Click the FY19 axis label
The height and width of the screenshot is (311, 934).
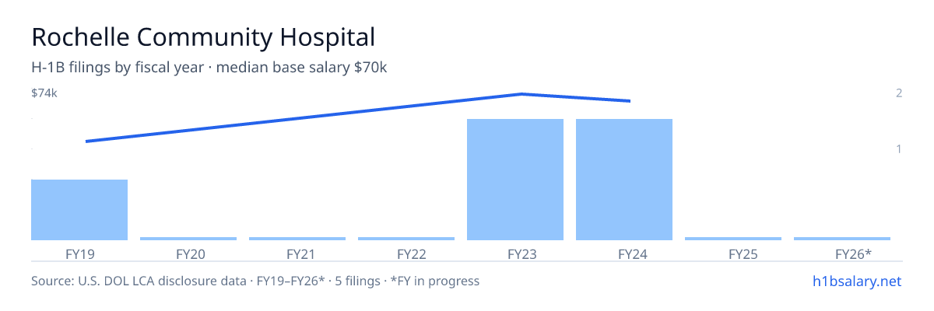[x=80, y=253]
